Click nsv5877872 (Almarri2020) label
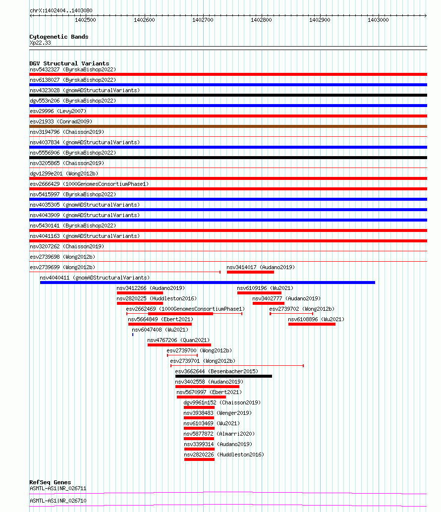The height and width of the screenshot is (512, 441). click(219, 434)
